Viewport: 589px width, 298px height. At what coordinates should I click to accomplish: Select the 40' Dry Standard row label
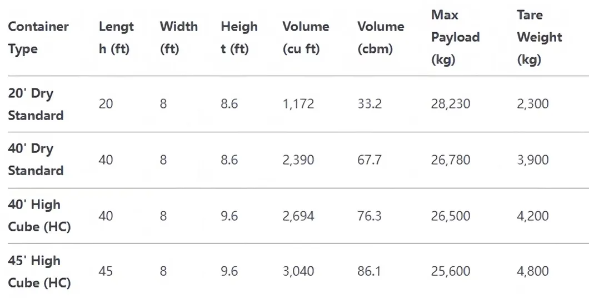tap(36, 160)
